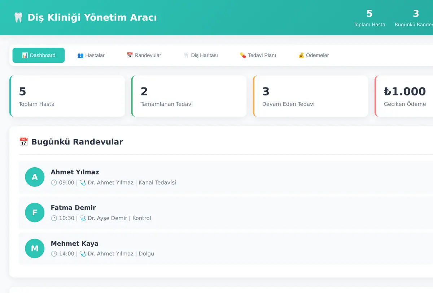
Task: Open the Diş Haritası tab
Action: [201, 55]
